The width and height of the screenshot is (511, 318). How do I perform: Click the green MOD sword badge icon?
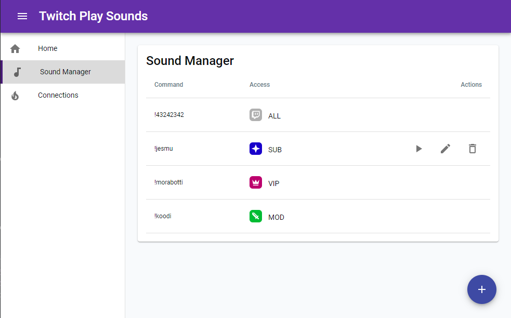(255, 216)
